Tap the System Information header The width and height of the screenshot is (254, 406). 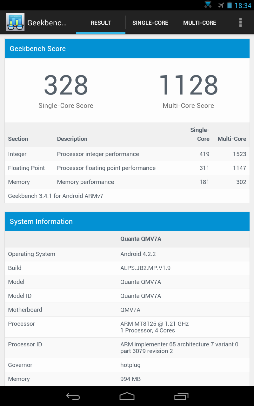click(127, 221)
